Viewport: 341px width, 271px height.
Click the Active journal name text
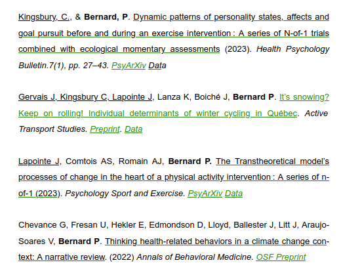316,114
